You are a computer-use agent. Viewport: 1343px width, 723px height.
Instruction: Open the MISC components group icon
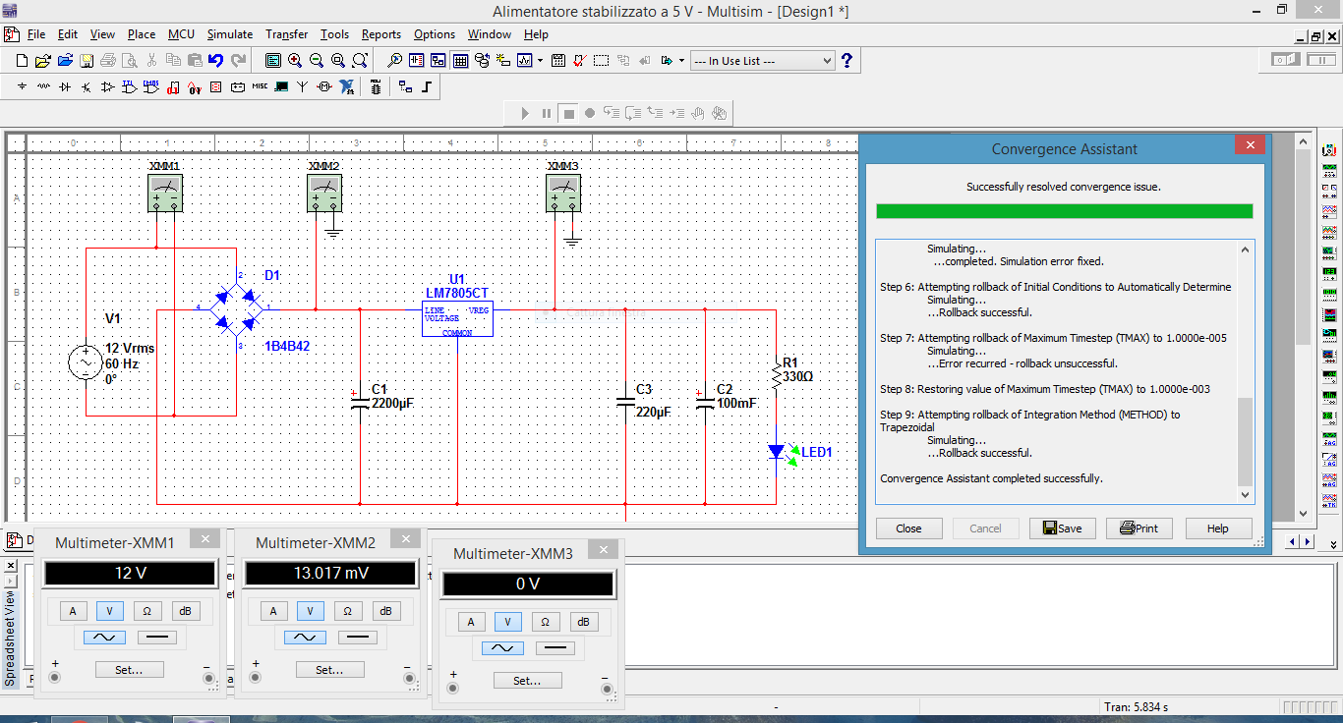pyautogui.click(x=260, y=87)
